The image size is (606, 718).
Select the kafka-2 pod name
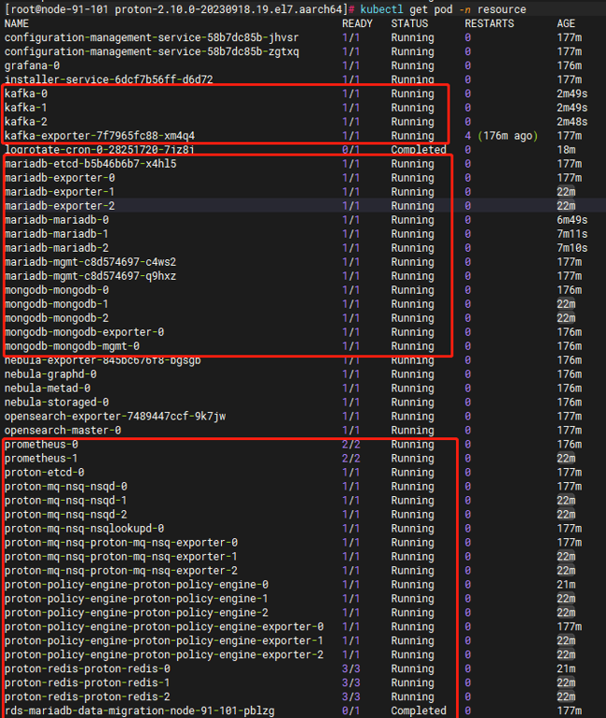(x=26, y=121)
